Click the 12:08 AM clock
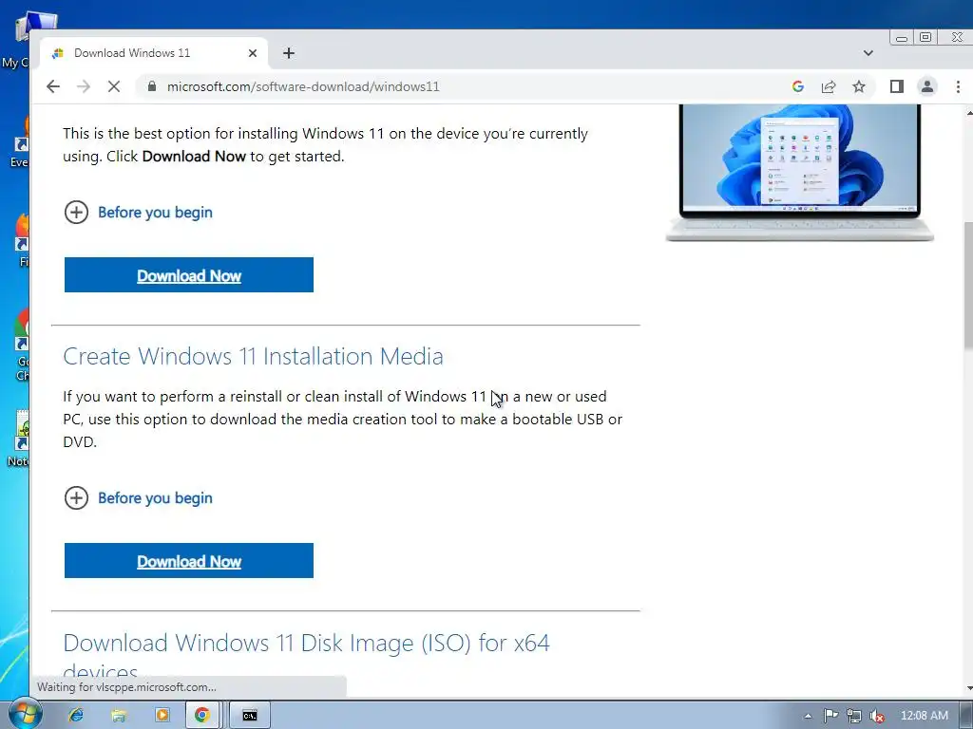 (924, 716)
